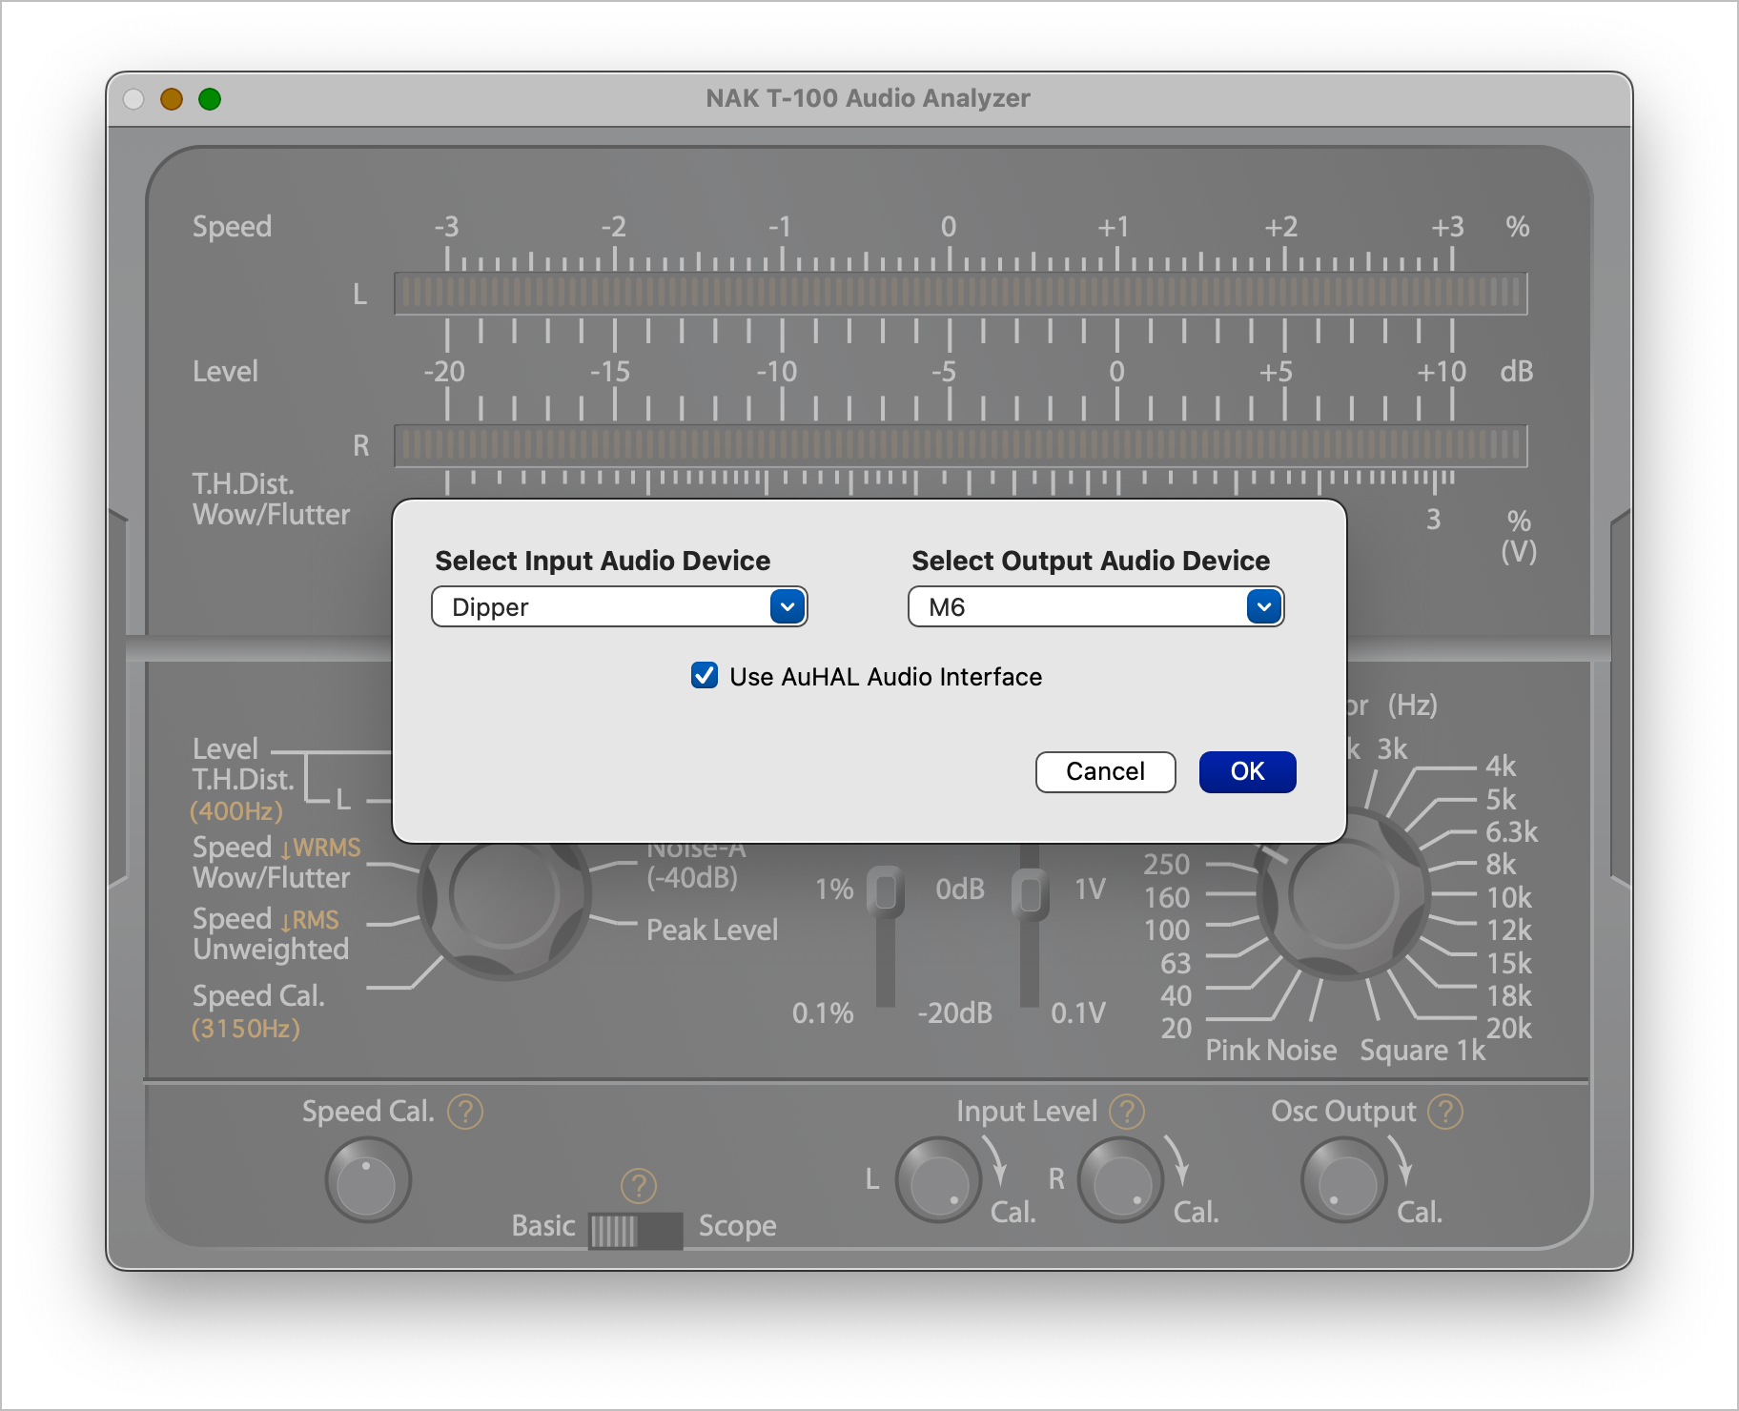Click the Cancel button
This screenshot has height=1411, width=1739.
(1105, 771)
